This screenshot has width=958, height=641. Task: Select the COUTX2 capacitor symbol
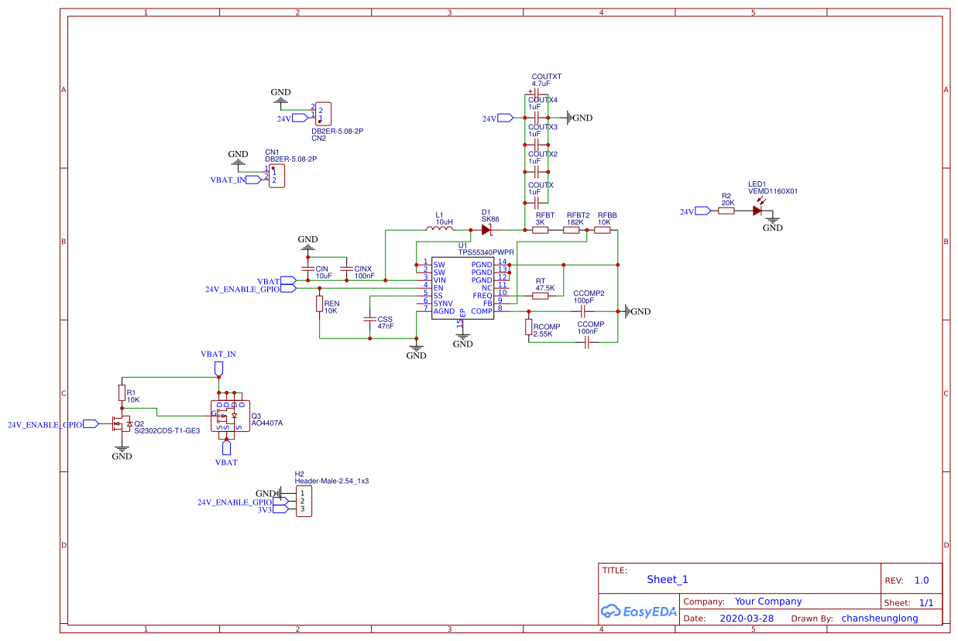point(536,172)
